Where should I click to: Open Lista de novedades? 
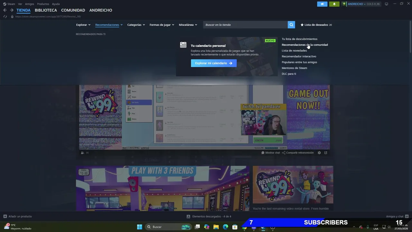294,51
